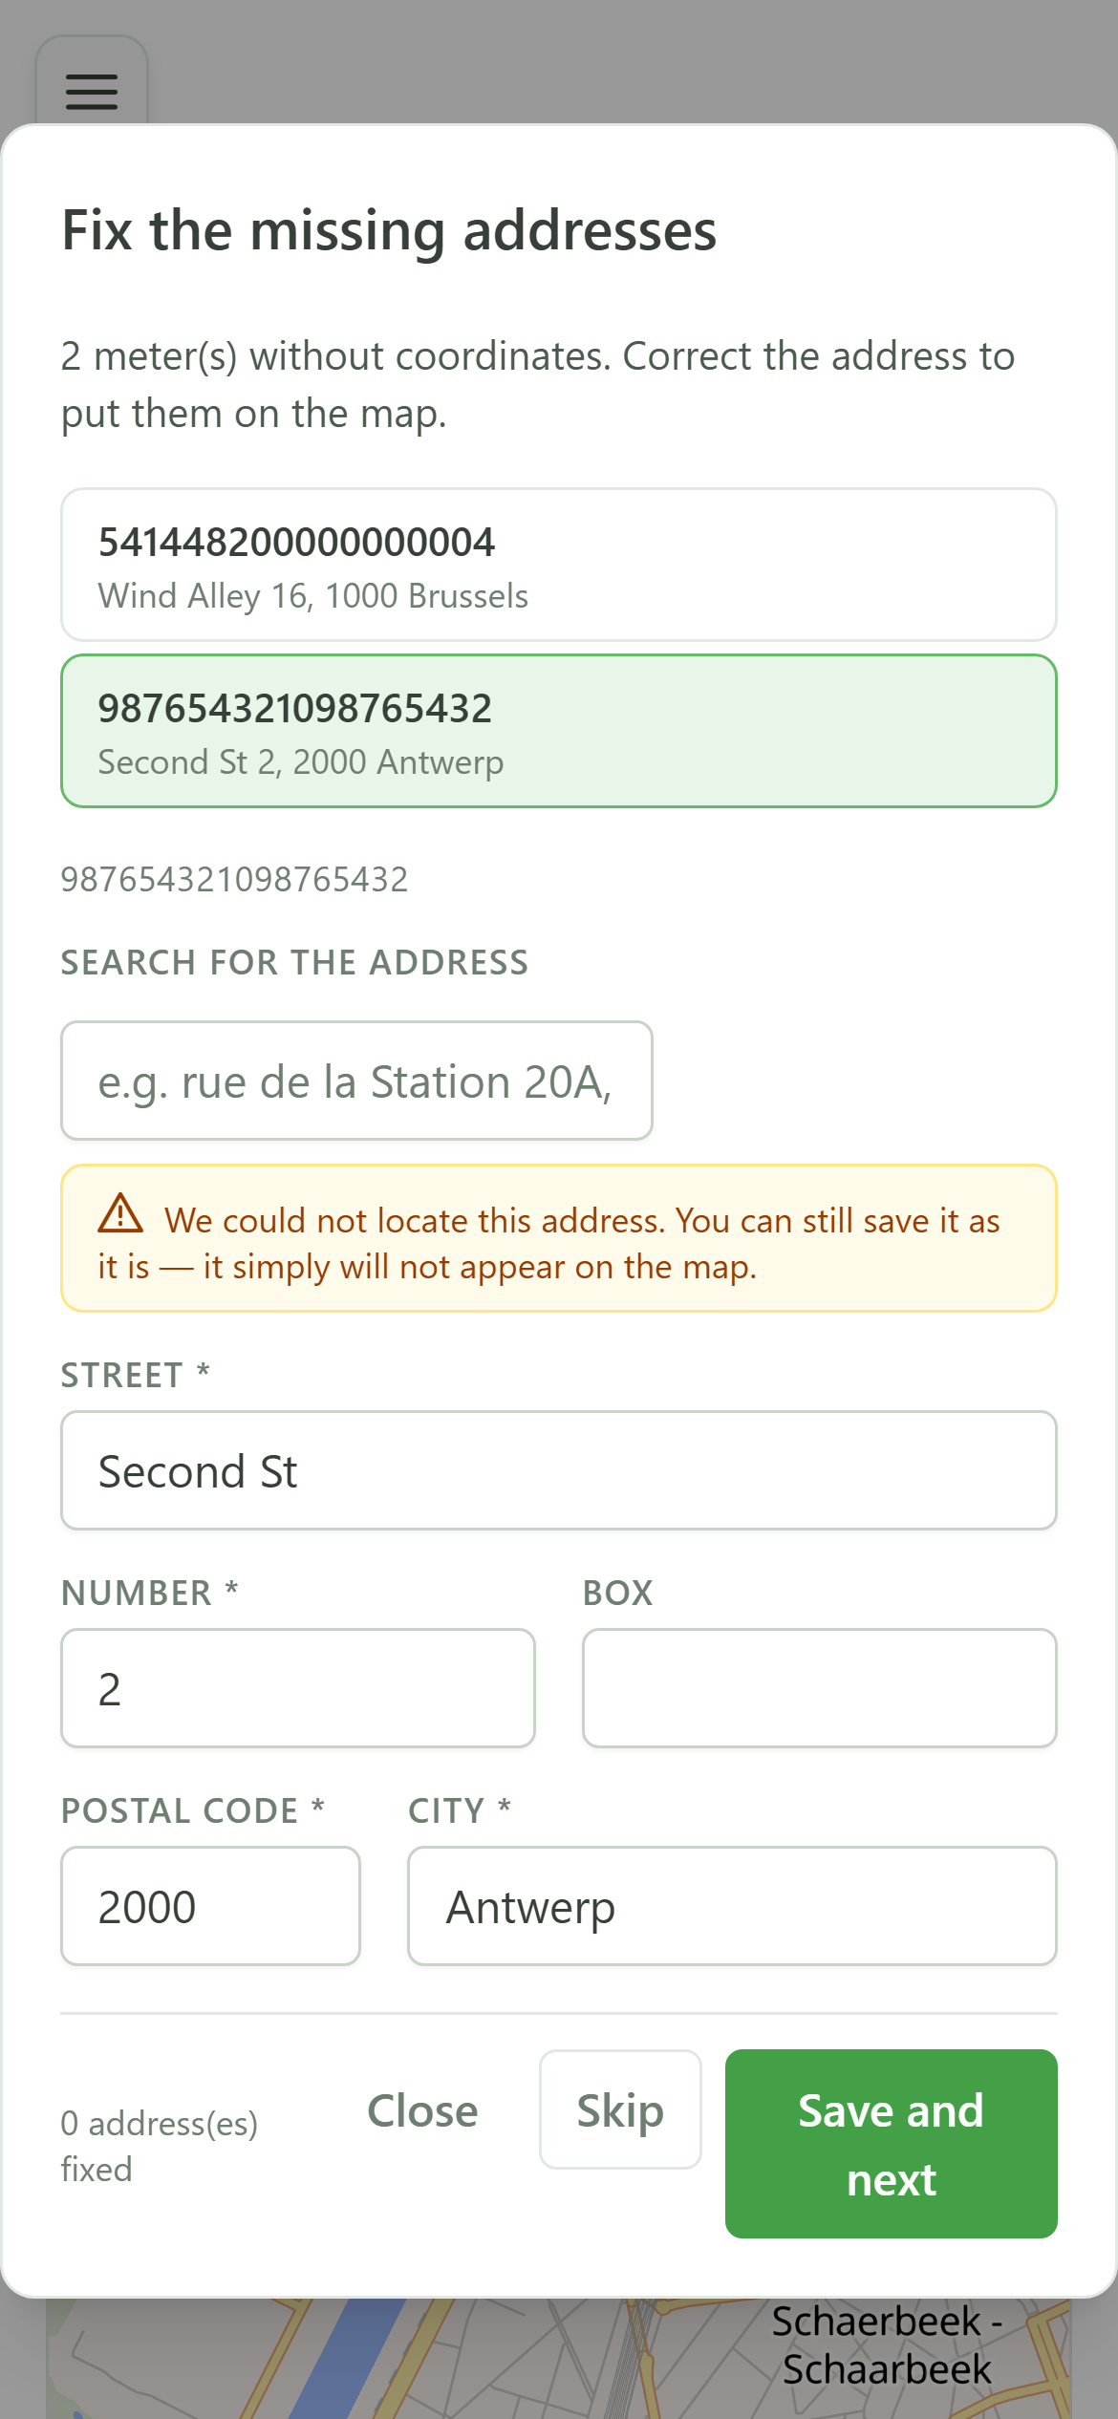The width and height of the screenshot is (1118, 2419).
Task: Select meter 541448200000000004 Wind Alley entry
Action: 559,565
